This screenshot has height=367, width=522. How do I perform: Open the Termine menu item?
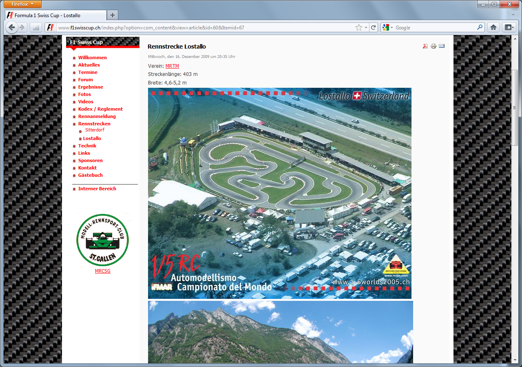[88, 72]
